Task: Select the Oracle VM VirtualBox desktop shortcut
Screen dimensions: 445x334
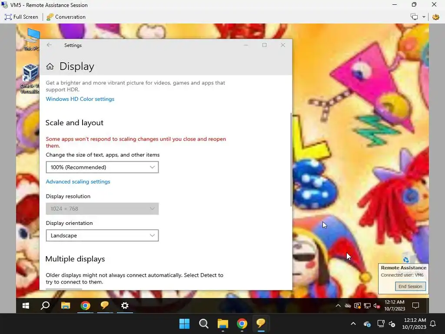Action: 30,79
